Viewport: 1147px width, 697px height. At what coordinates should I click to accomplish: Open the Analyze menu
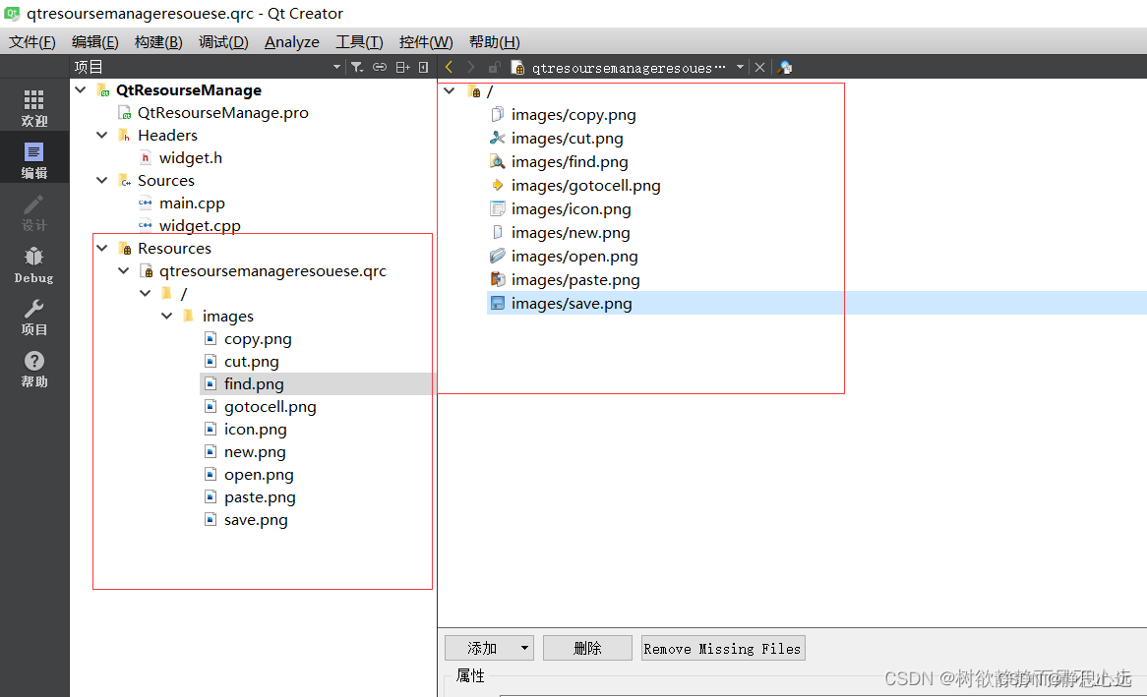(292, 41)
